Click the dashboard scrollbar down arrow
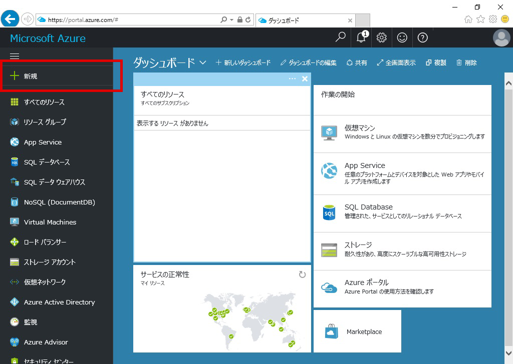Screen dimensions: 513x364 [508, 352]
